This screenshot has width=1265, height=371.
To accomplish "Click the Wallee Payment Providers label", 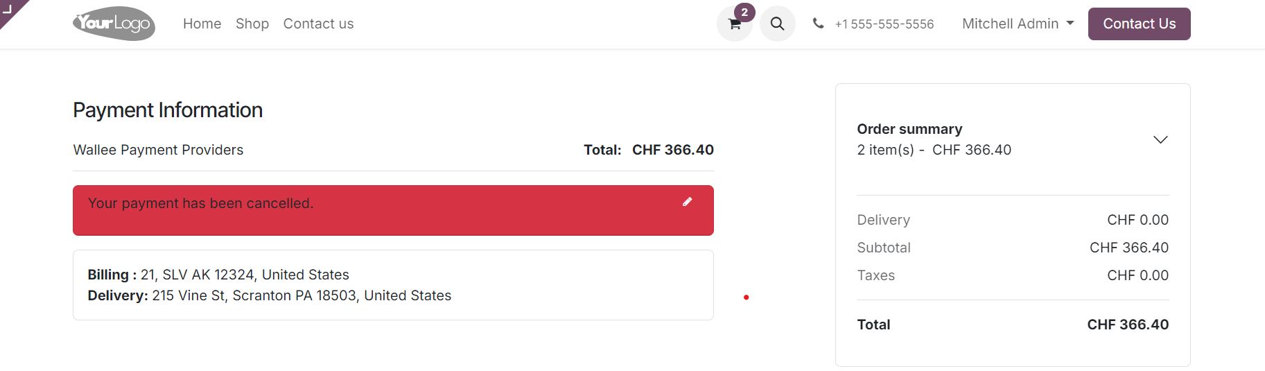I will click(158, 150).
